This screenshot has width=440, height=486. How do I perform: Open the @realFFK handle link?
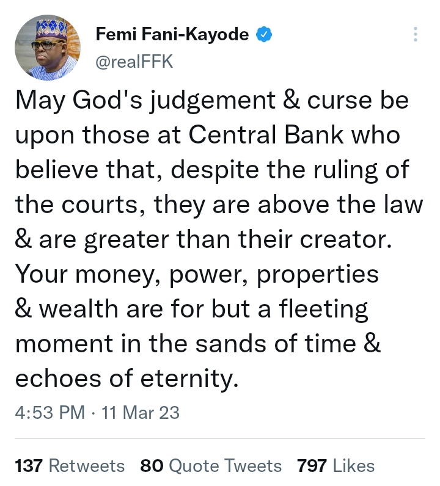coord(134,62)
